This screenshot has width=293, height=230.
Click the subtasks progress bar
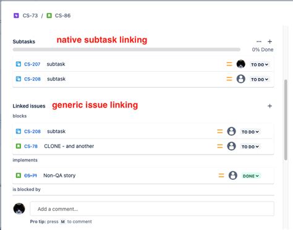pos(127,49)
